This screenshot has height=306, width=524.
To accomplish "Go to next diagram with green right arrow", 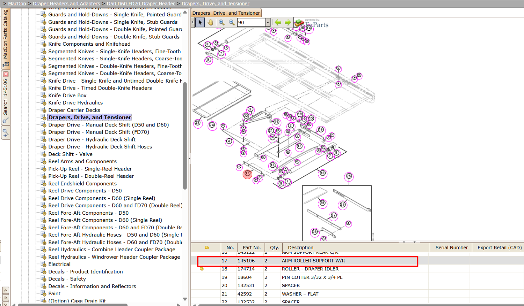I will click(x=288, y=22).
